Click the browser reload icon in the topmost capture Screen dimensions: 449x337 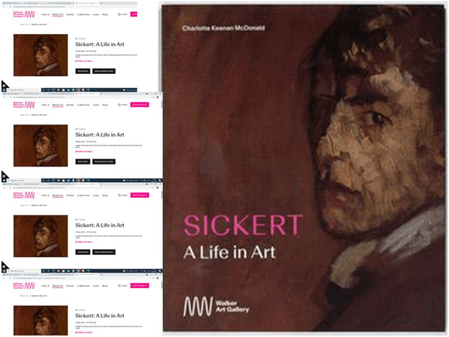point(10,7)
